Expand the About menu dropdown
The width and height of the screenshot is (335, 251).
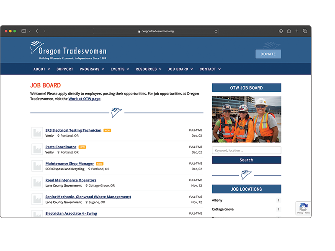click(41, 69)
